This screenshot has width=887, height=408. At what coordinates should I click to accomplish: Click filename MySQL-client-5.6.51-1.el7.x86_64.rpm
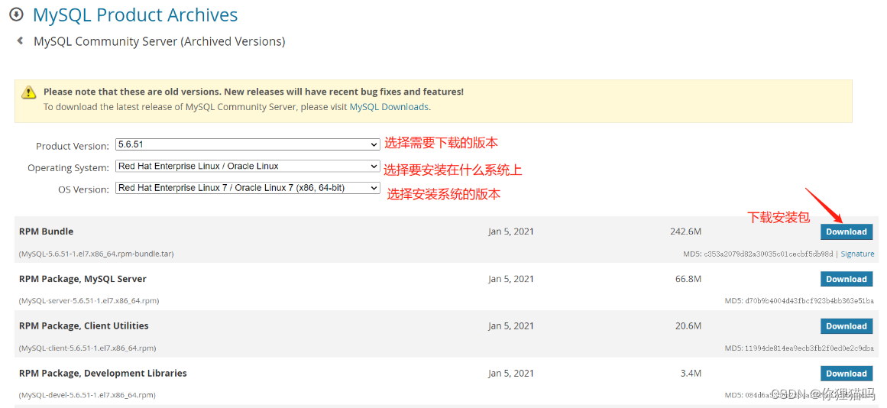tap(88, 348)
